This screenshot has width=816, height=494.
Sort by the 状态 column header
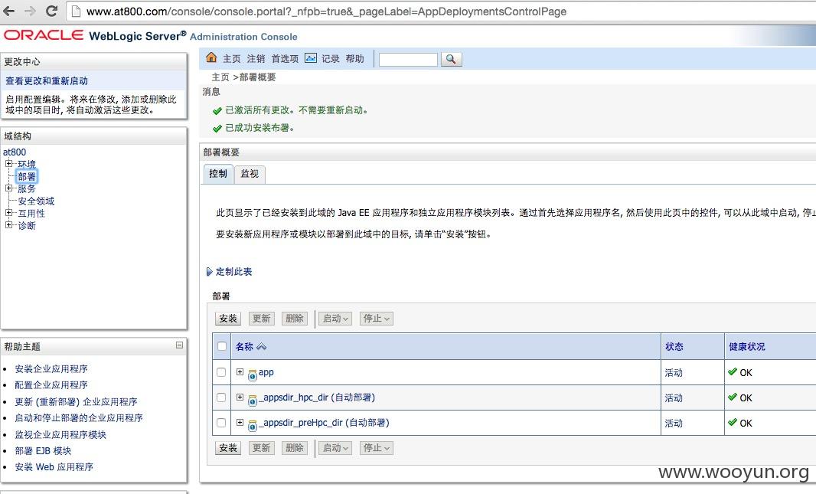674,347
